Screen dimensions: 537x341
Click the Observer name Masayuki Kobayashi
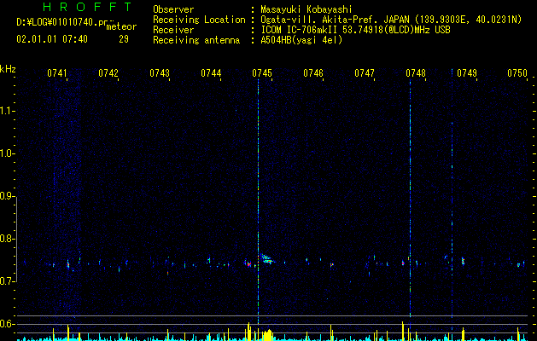click(x=306, y=9)
